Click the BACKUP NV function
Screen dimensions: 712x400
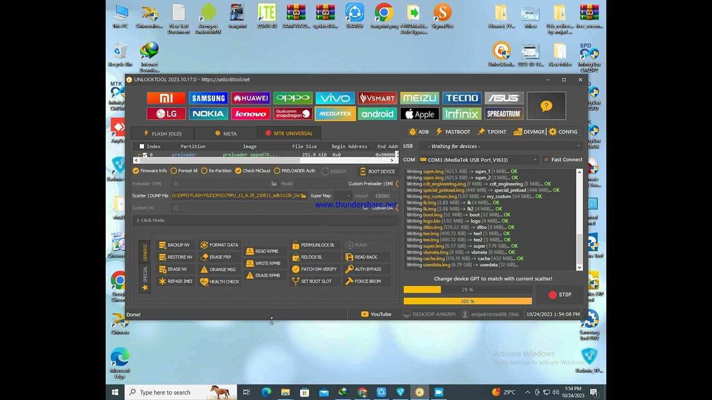pos(175,245)
